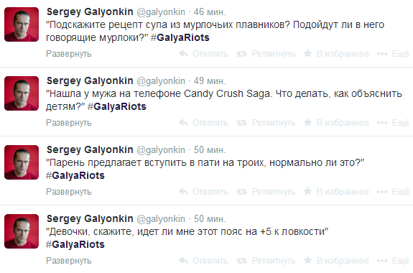Click the avatar photo on the top tweet
The image size is (413, 273).
(x=22, y=24)
